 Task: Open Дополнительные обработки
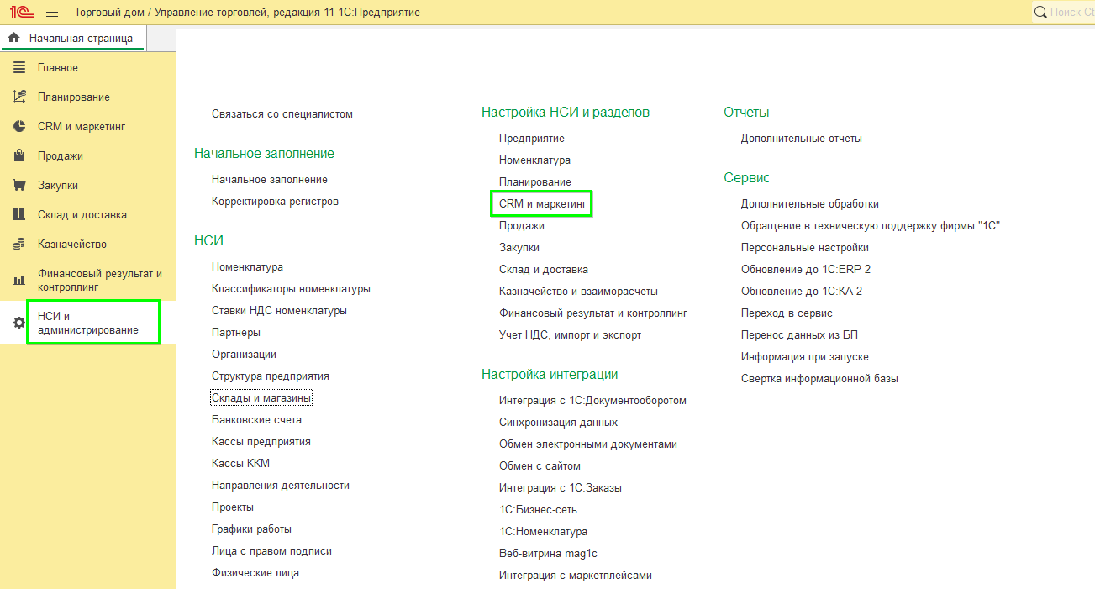[x=810, y=203]
